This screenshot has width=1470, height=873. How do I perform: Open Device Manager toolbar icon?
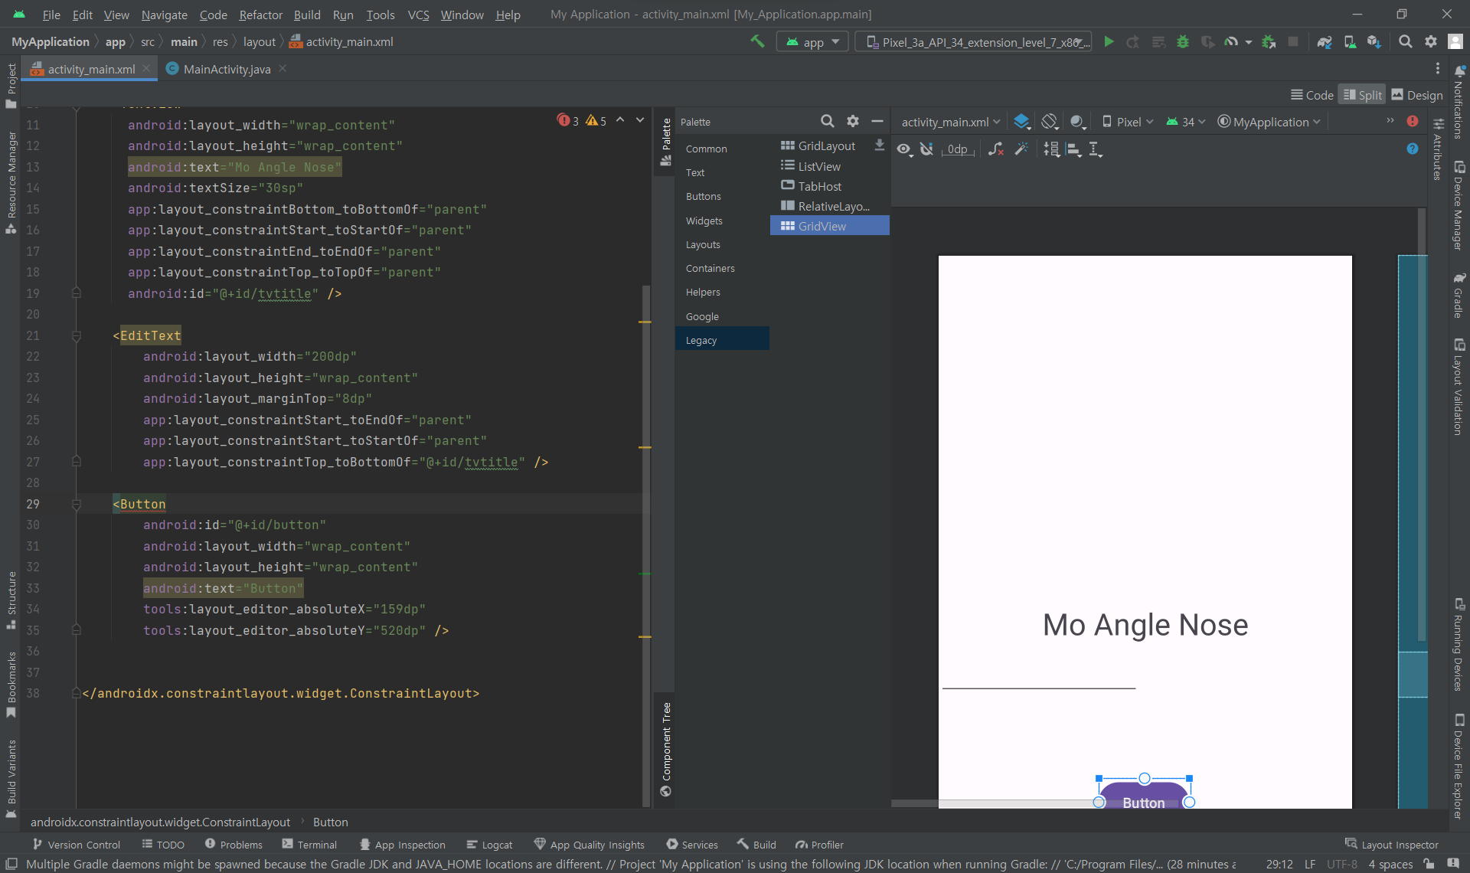[1350, 42]
